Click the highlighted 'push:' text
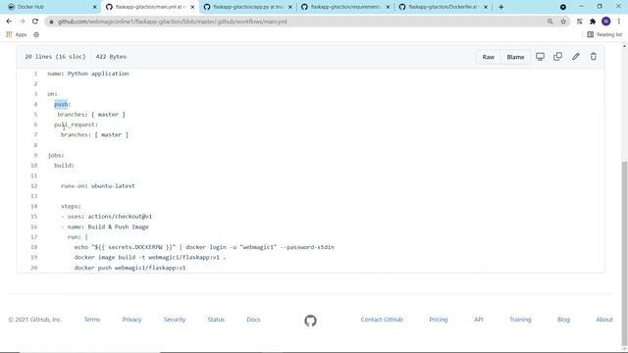The width and height of the screenshot is (628, 353). 62,104
